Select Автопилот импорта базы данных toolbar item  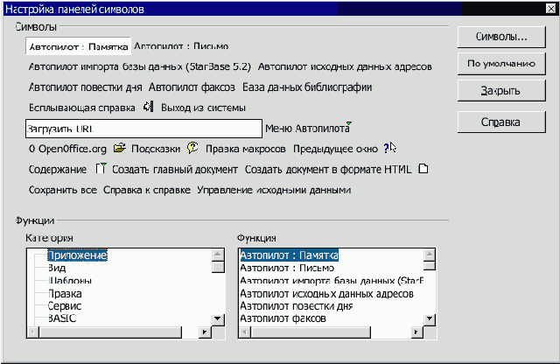(140, 66)
